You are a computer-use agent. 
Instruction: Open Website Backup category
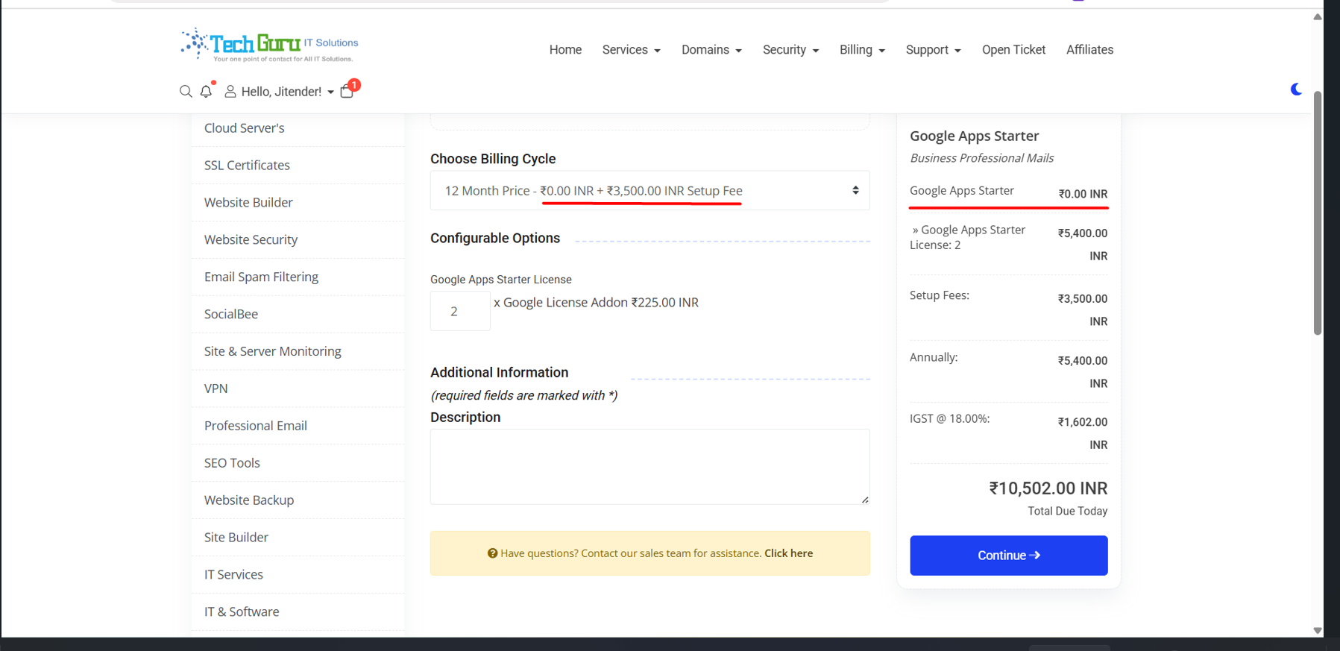[249, 501]
